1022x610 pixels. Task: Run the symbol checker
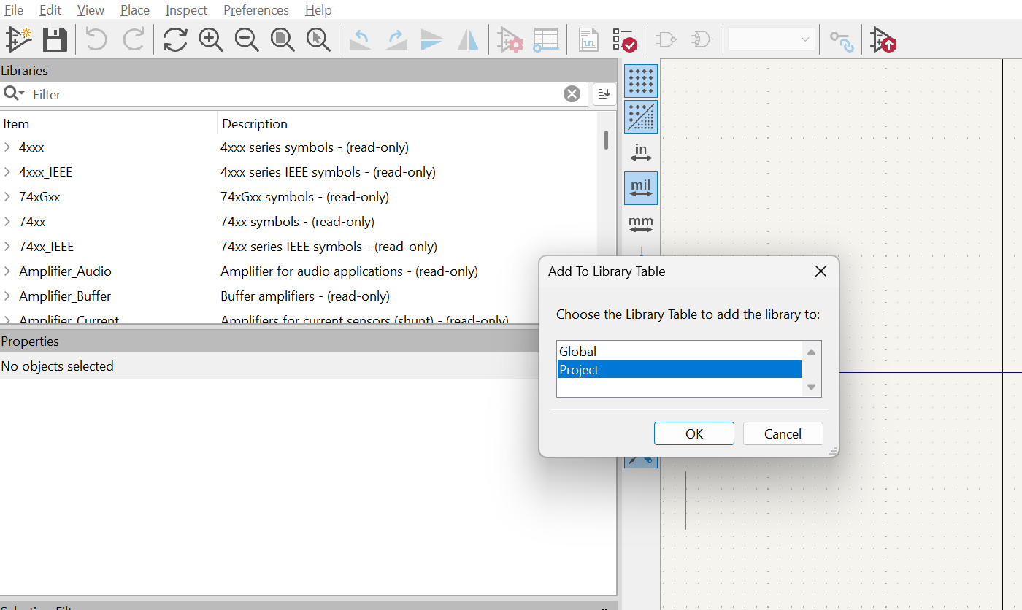pos(624,39)
